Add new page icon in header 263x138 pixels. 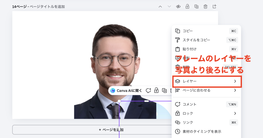pos(214,6)
